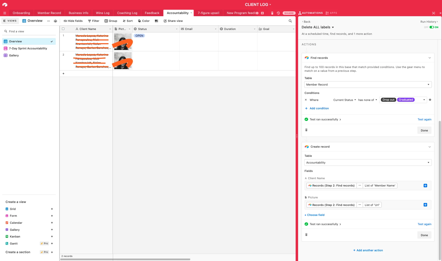The width and height of the screenshot is (442, 261).
Task: Click Share view in toolbar
Action: pos(173,21)
